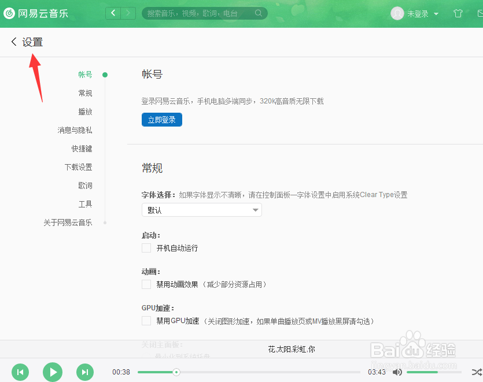The width and height of the screenshot is (483, 382).
Task: Click the 设置 page title
Action: [32, 42]
